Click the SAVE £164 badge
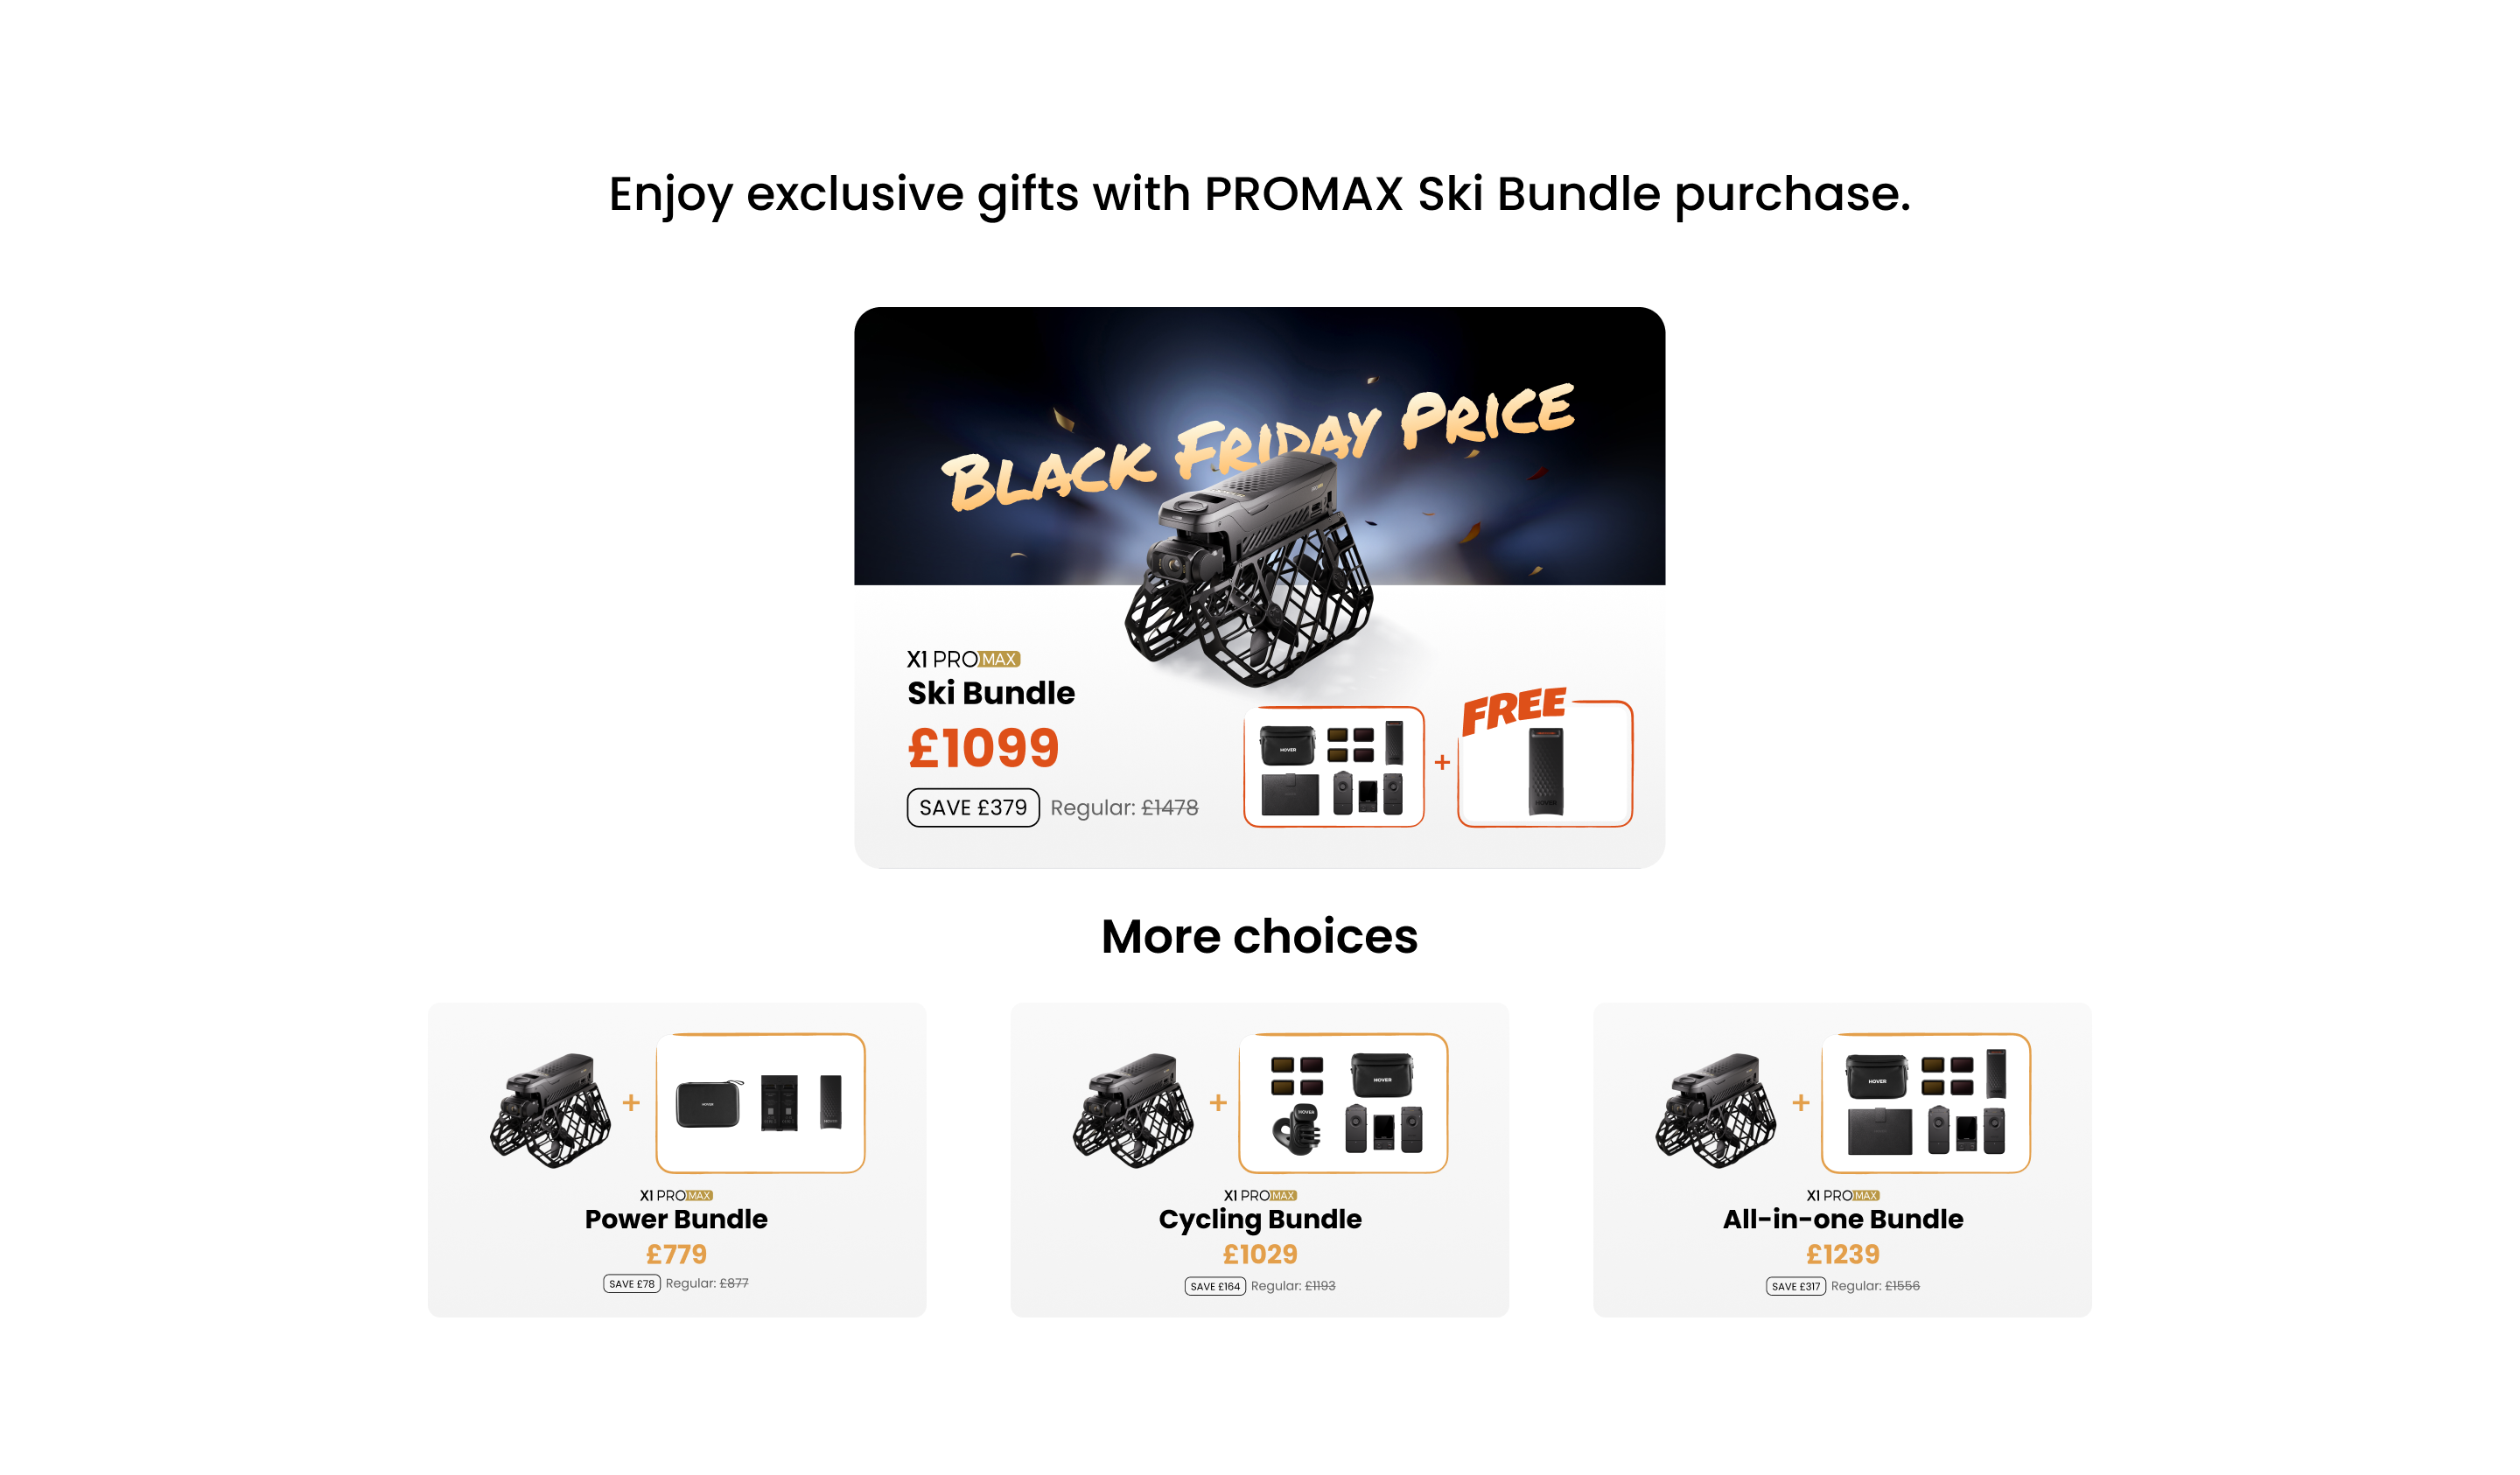The width and height of the screenshot is (2520, 1475). pos(1215,1287)
